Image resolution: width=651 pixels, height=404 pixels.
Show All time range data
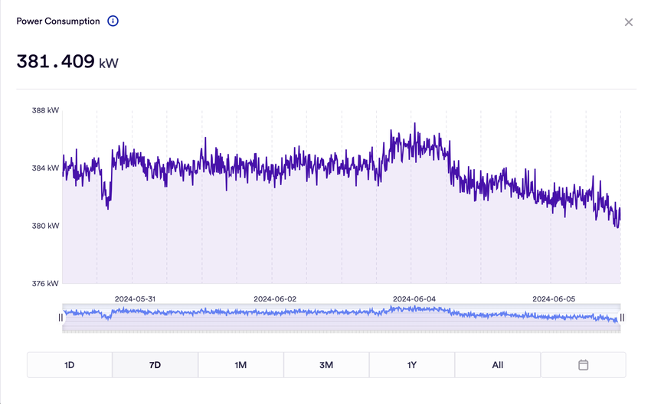click(498, 365)
